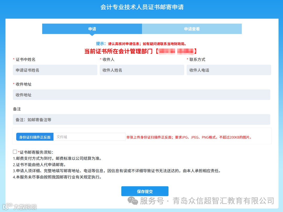Viewport: 283px width, 212px height.
Task: Click the 大数跨境 logo icon
Action: pos(8,207)
